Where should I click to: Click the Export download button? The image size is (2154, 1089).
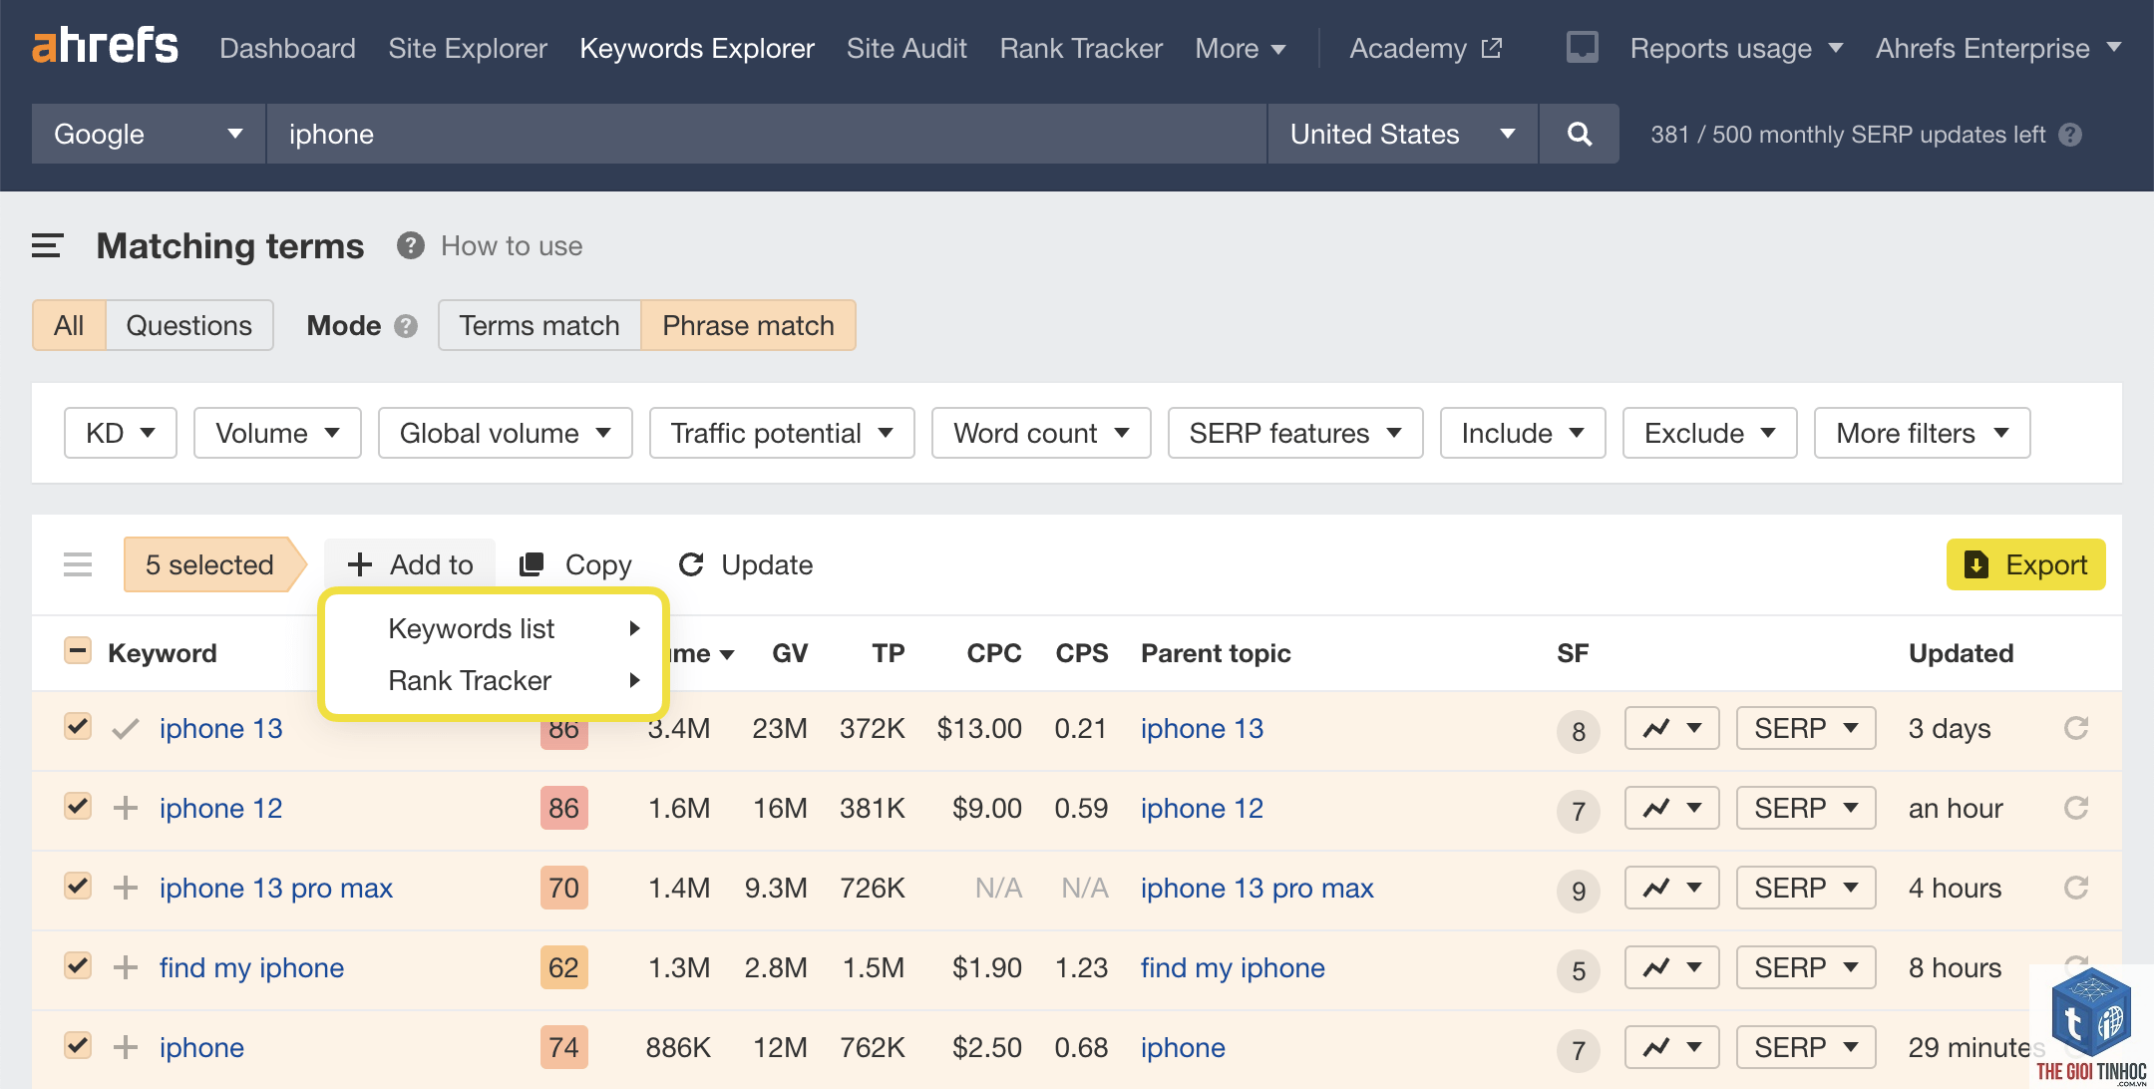[x=2025, y=564]
